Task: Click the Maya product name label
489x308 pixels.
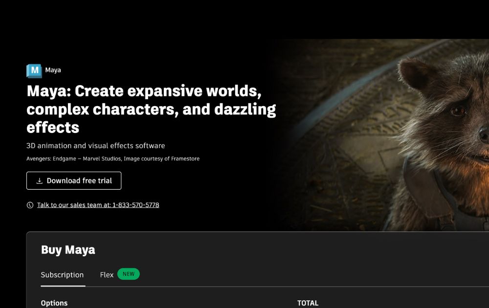Action: tap(53, 70)
